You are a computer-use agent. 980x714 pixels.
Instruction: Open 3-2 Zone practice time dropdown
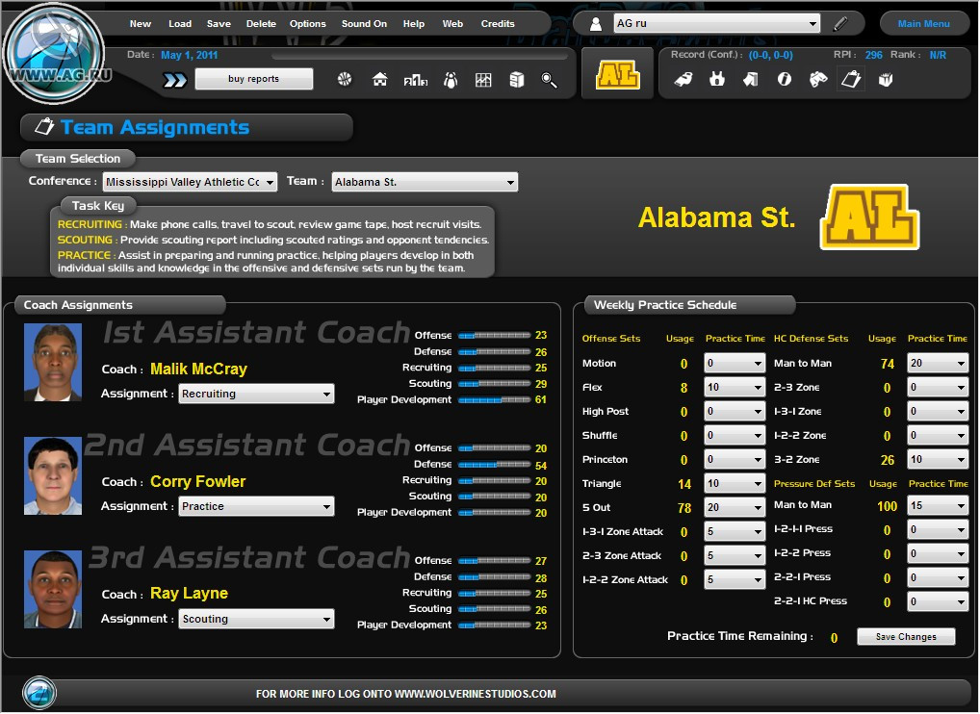pos(938,459)
